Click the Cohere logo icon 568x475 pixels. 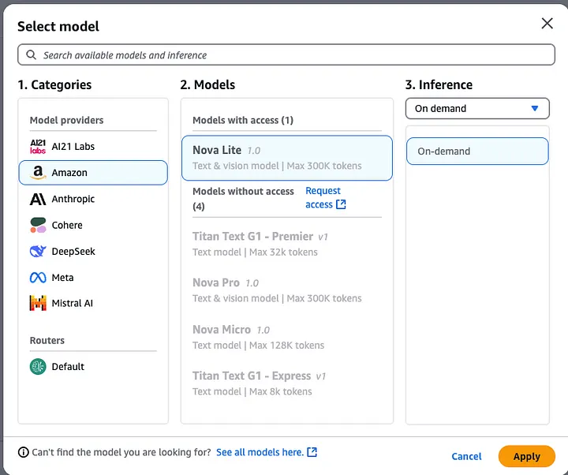(x=38, y=225)
